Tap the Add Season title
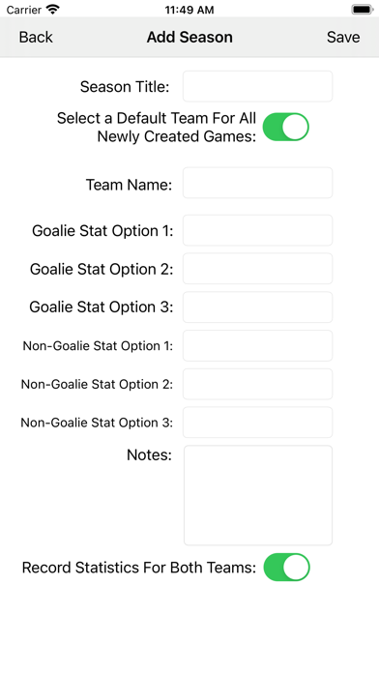 point(189,37)
